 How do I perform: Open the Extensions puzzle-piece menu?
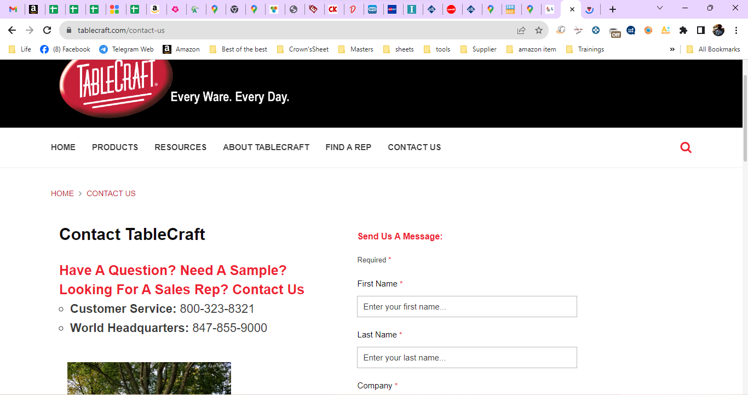(x=683, y=31)
